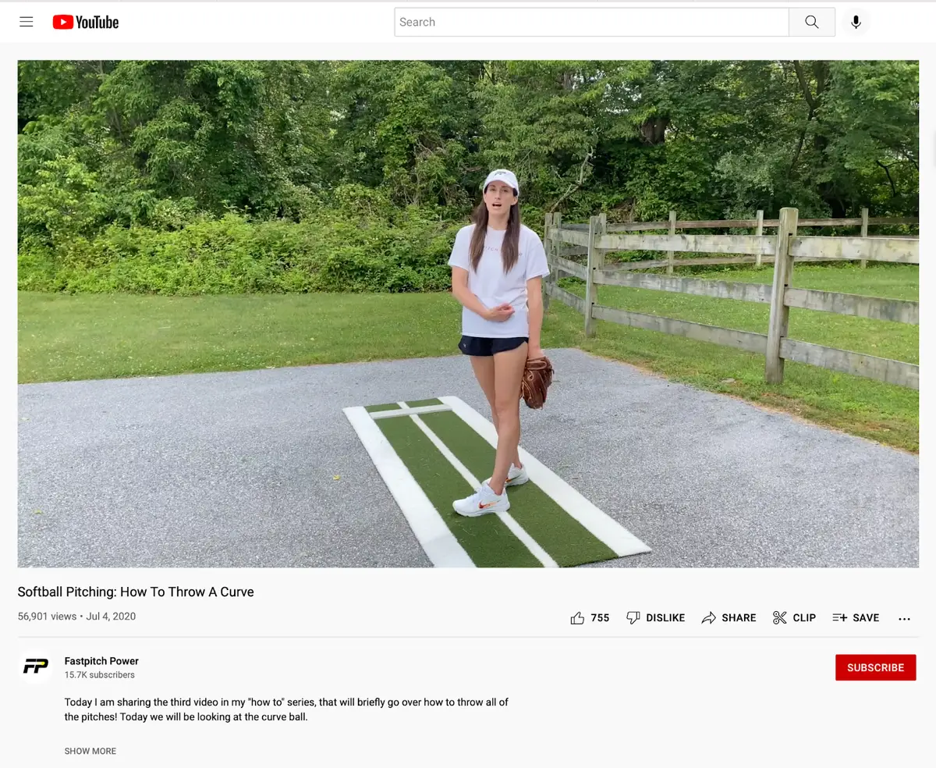Open the Fastpitch Power channel page
This screenshot has height=768, width=936.
[x=101, y=660]
